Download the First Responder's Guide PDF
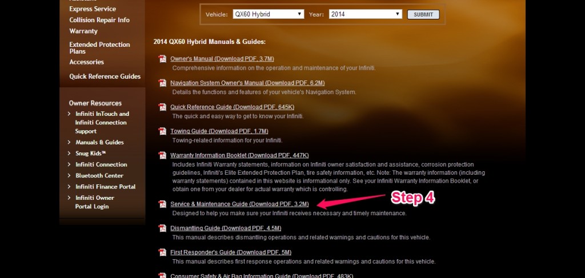The width and height of the screenshot is (585, 278). (231, 252)
